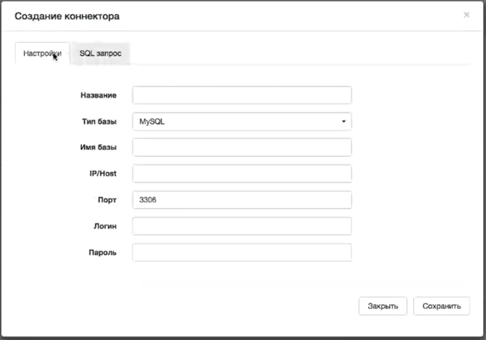Screen dimensions: 486x340
Task: Save the connector with Сохранить
Action: [442, 305]
